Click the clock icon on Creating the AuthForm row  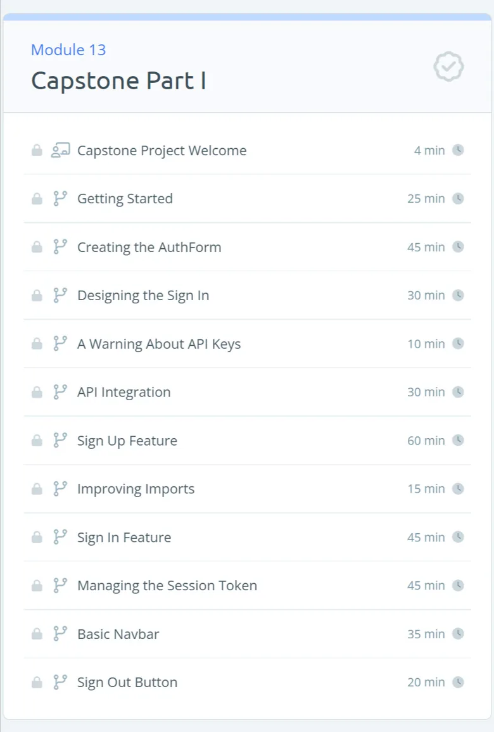pos(458,246)
